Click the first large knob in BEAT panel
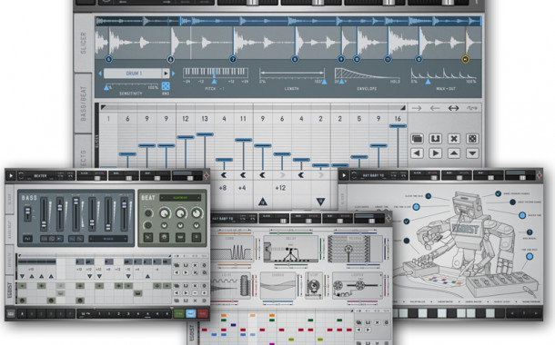Image resolution: width=555 pixels, height=345 pixels. [164, 213]
